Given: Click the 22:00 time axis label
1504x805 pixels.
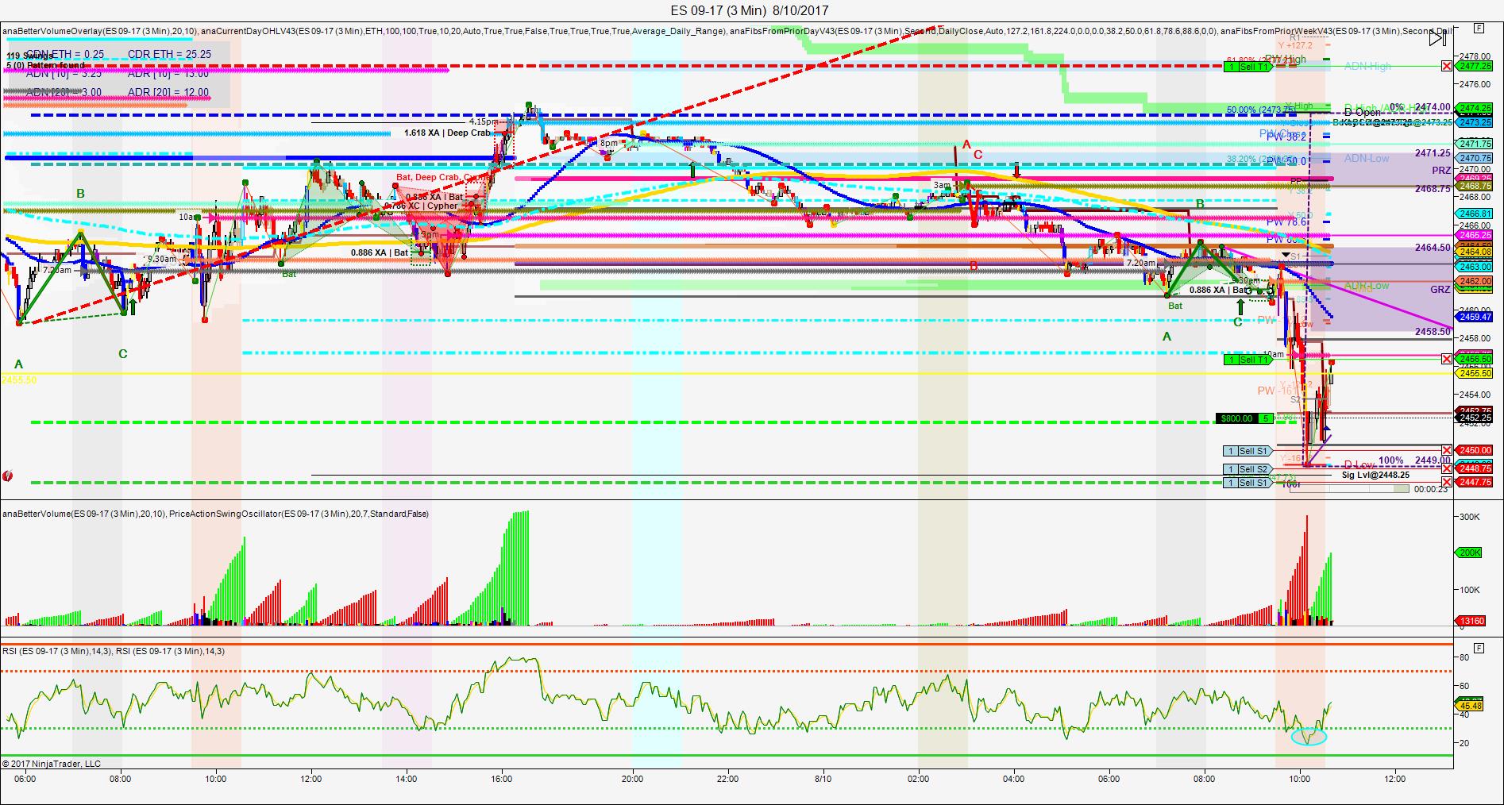Looking at the screenshot, I should coord(728,779).
